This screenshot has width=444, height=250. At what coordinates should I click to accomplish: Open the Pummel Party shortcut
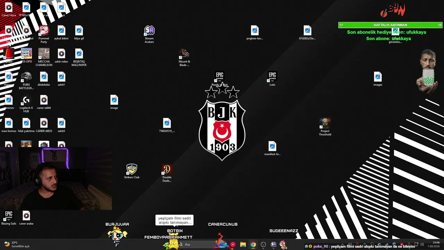point(44,34)
